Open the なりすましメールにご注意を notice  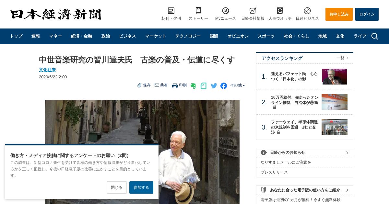(286, 162)
